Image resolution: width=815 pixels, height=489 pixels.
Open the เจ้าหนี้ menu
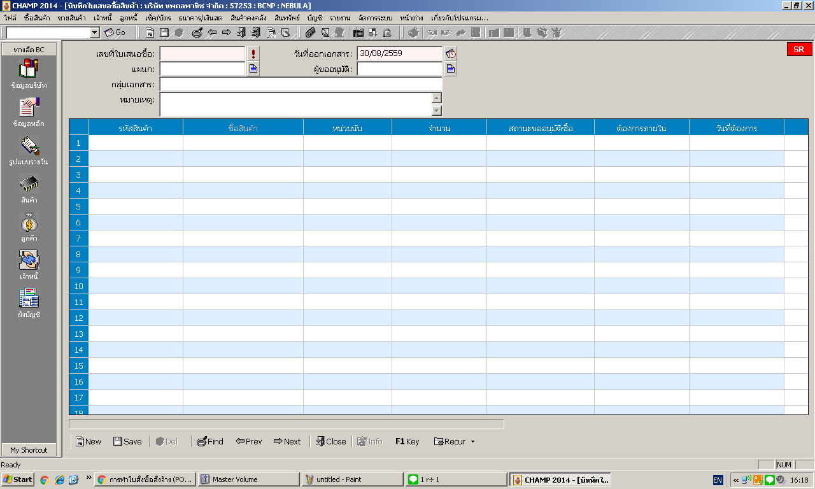tap(102, 18)
